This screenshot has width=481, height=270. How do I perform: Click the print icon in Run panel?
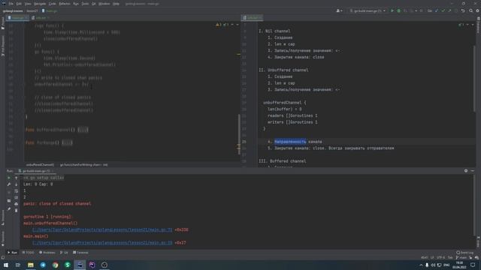17,204
